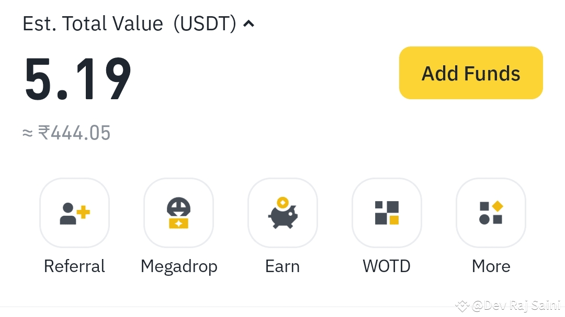This screenshot has width=565, height=317.
Task: Collapse the total value using the caret arrow
Action: tap(249, 24)
